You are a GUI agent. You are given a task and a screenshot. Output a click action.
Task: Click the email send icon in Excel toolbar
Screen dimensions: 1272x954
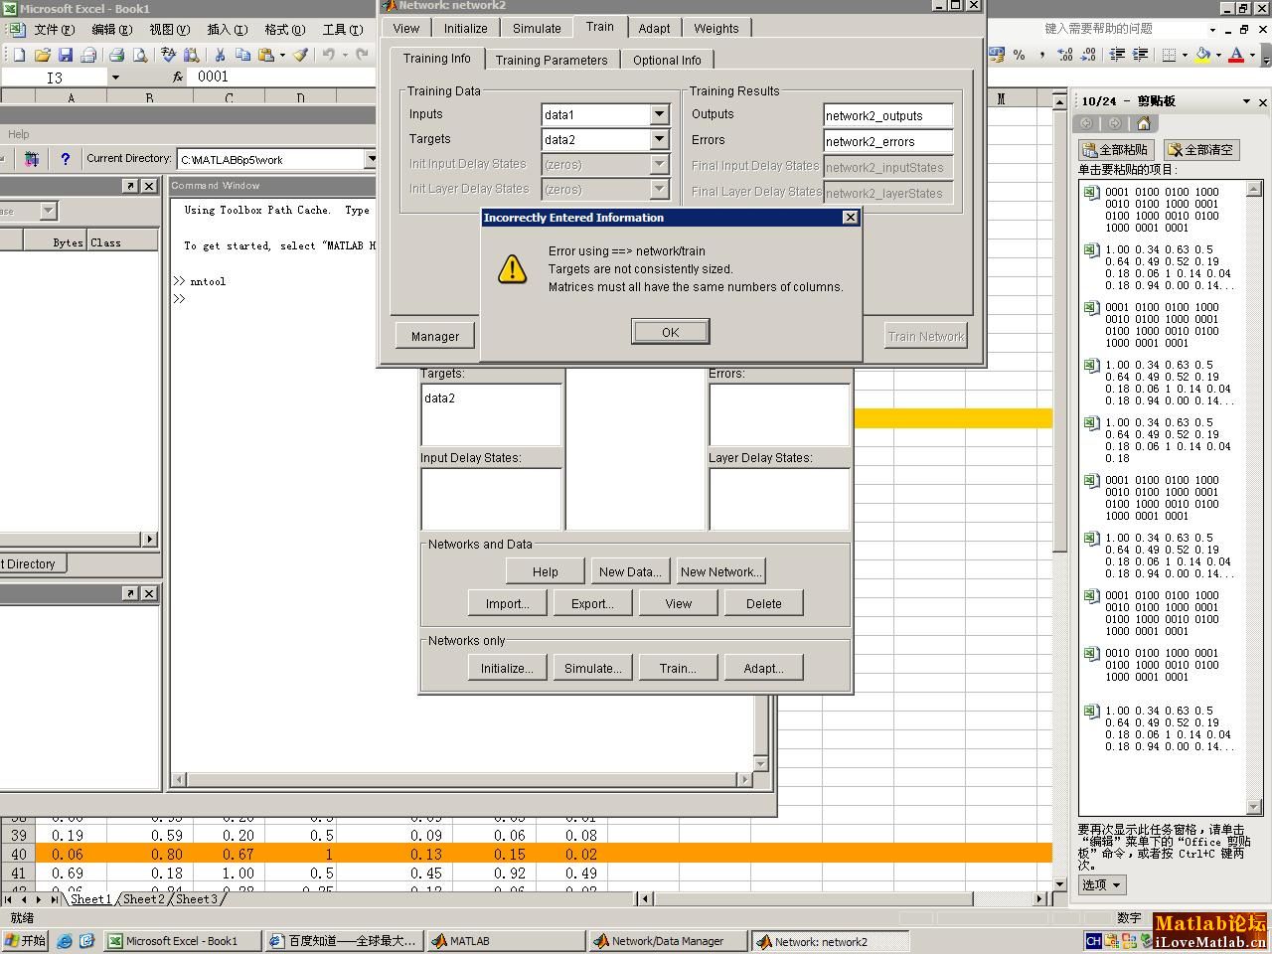pos(89,55)
